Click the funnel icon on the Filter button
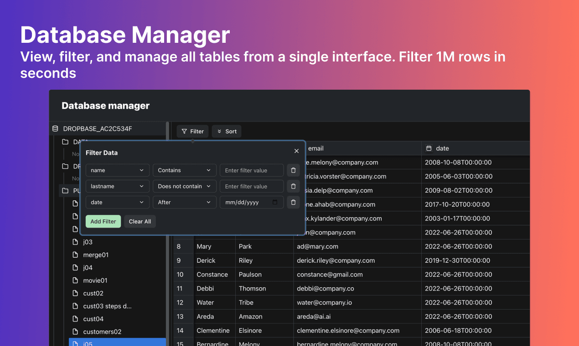The height and width of the screenshot is (346, 579). pyautogui.click(x=184, y=132)
